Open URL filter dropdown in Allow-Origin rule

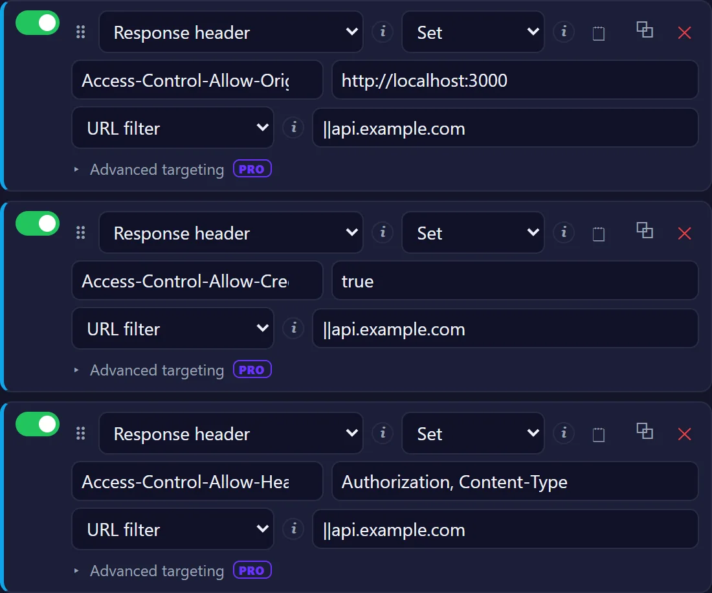tap(173, 128)
